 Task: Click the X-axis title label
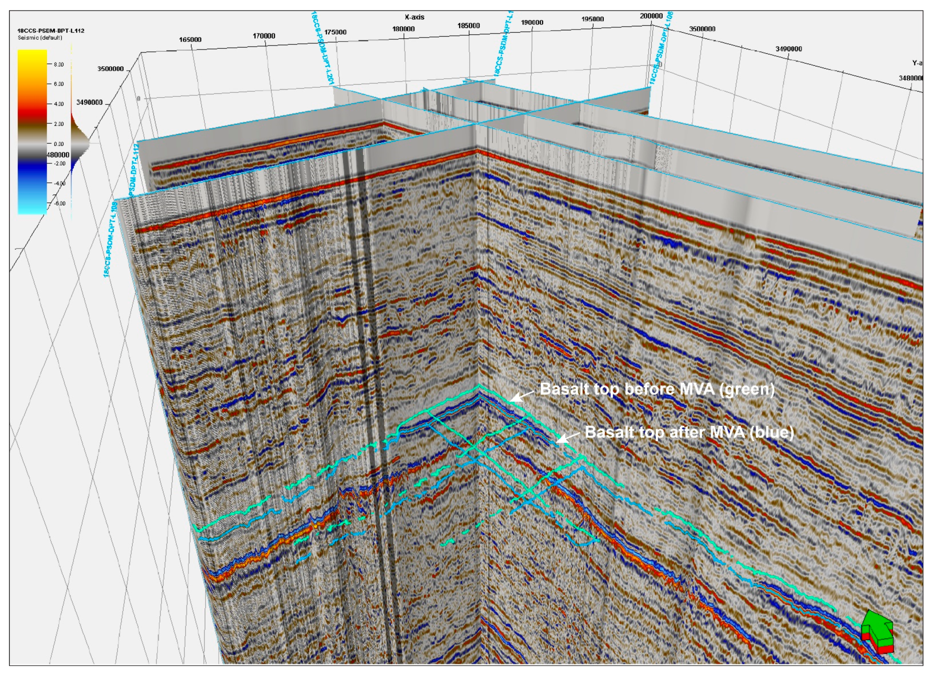coord(414,17)
